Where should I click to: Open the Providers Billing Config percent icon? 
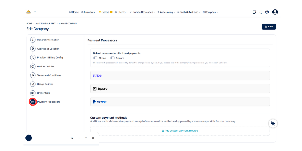click(33, 58)
